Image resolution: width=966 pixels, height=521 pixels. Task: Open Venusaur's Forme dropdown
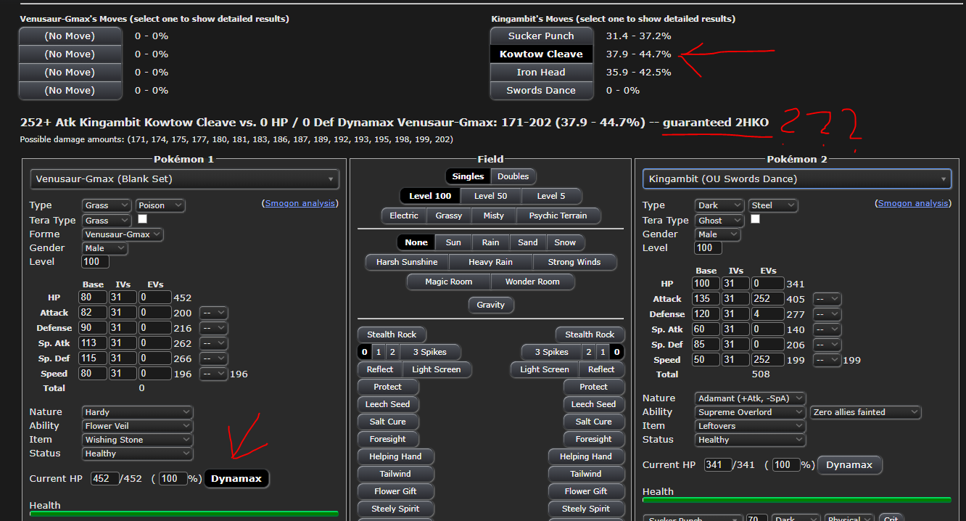pos(123,234)
